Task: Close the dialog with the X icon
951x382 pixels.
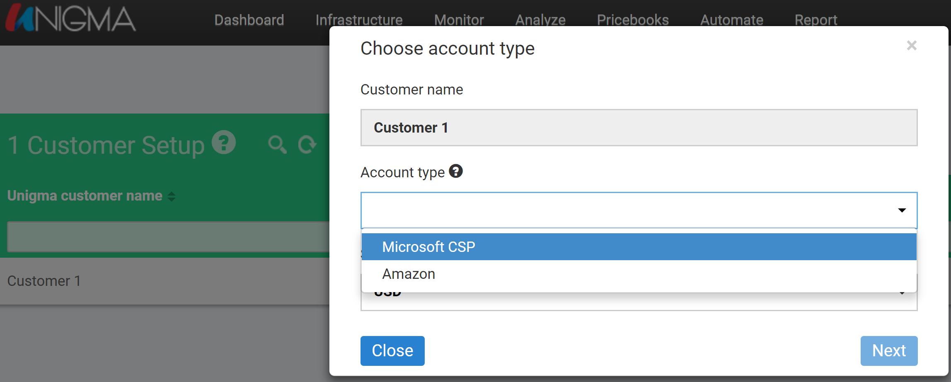Action: click(911, 45)
